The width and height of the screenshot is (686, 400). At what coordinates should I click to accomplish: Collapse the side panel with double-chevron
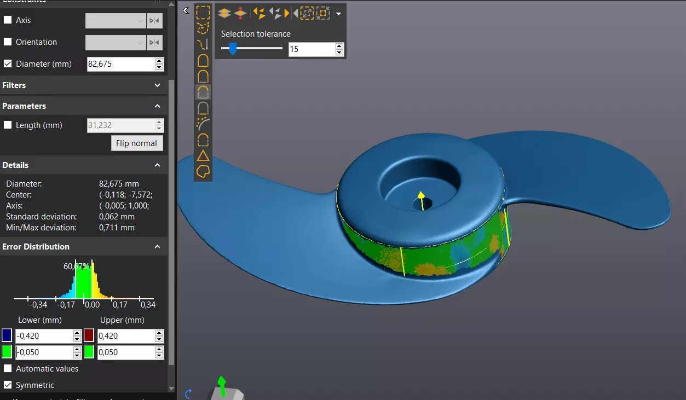pyautogui.click(x=186, y=10)
